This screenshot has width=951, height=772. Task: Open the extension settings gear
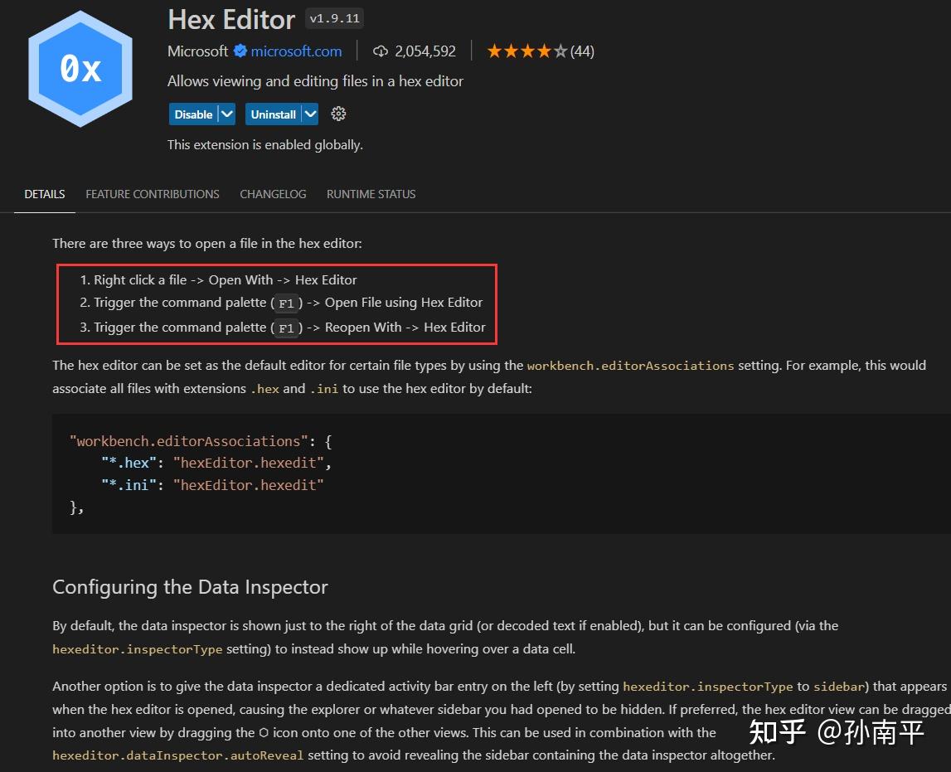338,114
